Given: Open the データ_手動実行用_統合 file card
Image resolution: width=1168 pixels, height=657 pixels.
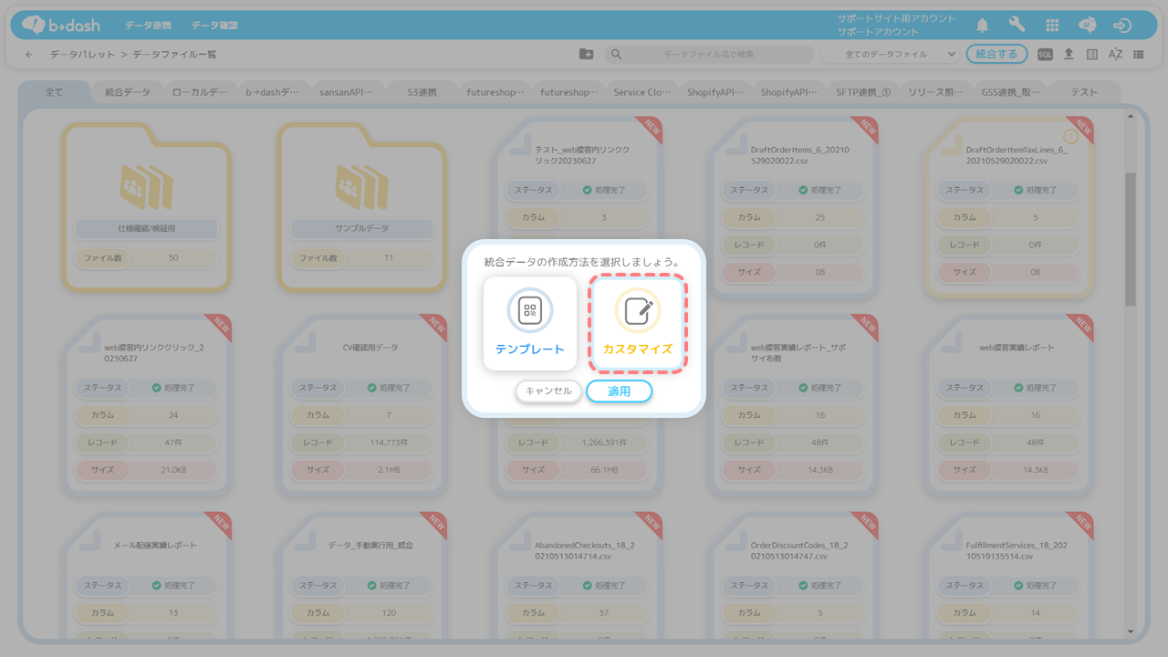Looking at the screenshot, I should (361, 575).
